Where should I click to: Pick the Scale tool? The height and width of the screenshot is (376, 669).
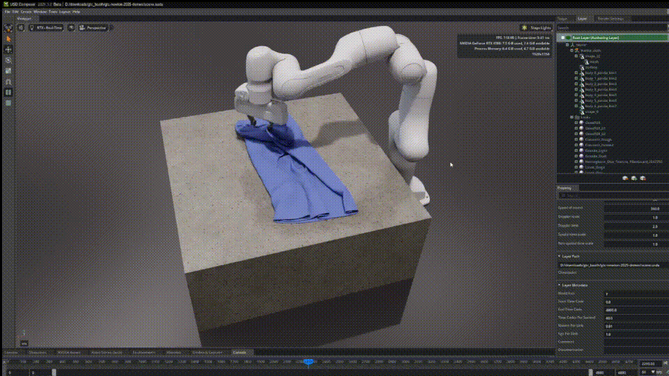tap(8, 70)
